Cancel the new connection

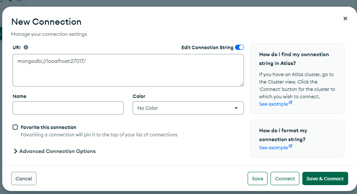coord(24,178)
